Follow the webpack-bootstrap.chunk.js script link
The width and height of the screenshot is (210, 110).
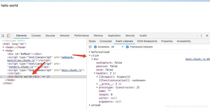click(67, 57)
